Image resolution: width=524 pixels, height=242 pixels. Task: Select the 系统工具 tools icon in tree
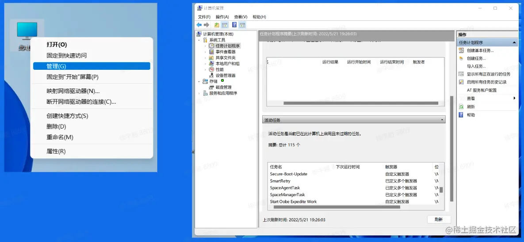(205, 40)
